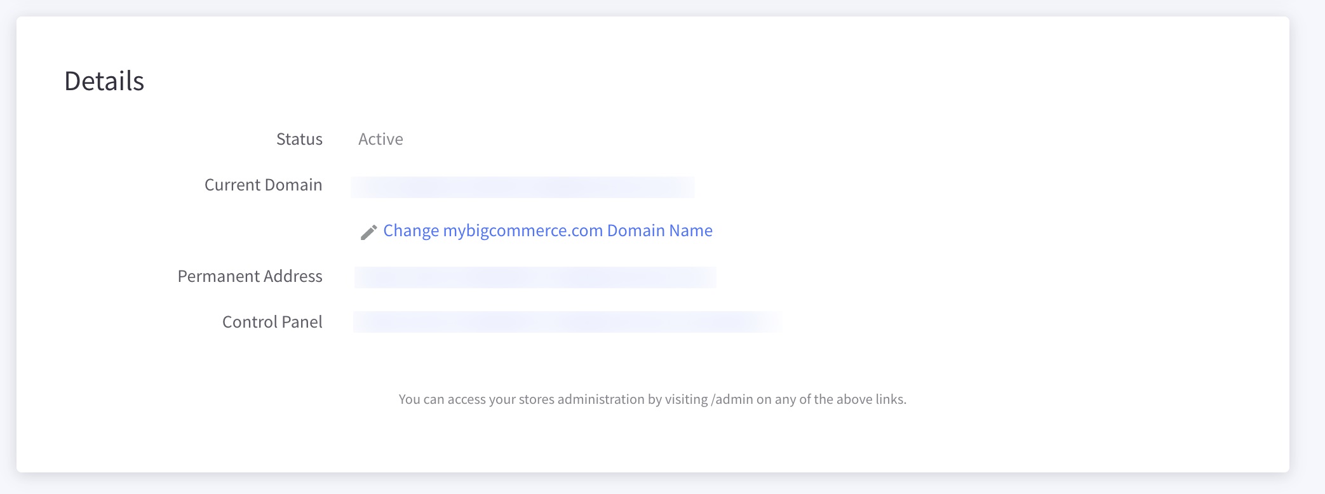Click the Permanent Address label
This screenshot has height=494, width=1325.
click(250, 276)
